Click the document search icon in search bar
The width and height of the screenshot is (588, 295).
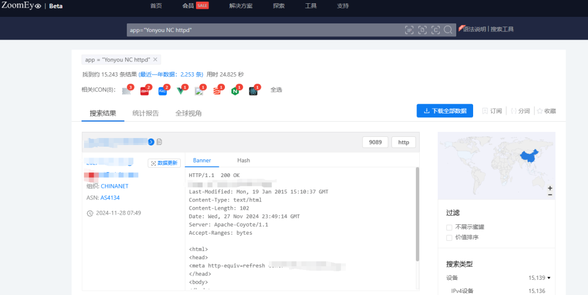422,30
